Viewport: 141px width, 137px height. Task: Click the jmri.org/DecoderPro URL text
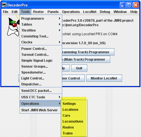click(x=80, y=25)
